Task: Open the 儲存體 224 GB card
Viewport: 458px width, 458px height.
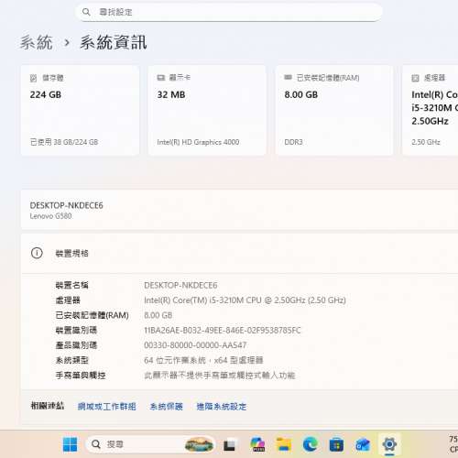Action: coord(80,110)
